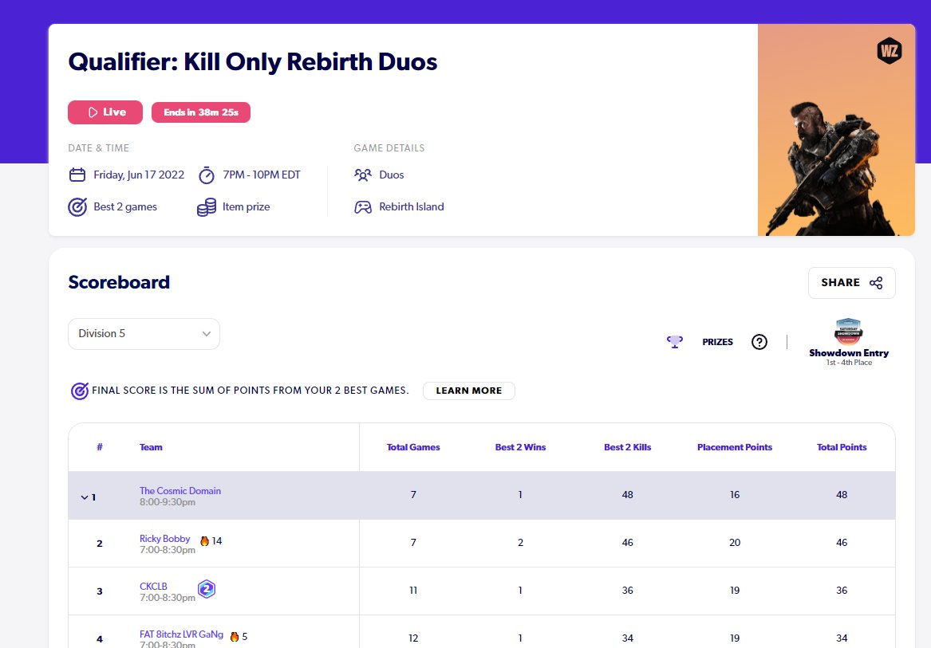The image size is (931, 648).
Task: Click the operator artwork thumbnail
Action: (x=836, y=129)
